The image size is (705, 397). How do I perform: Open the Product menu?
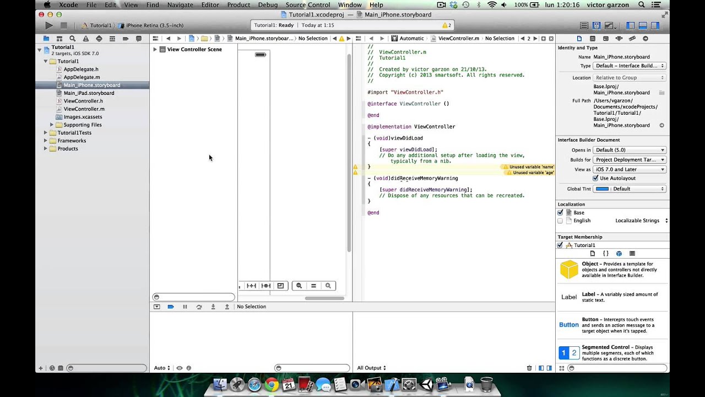[x=238, y=5]
